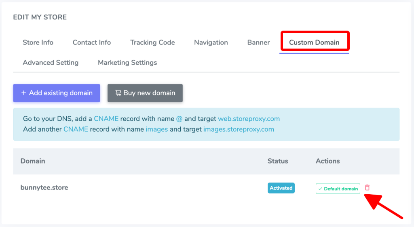Click the Add existing domain button

point(57,93)
